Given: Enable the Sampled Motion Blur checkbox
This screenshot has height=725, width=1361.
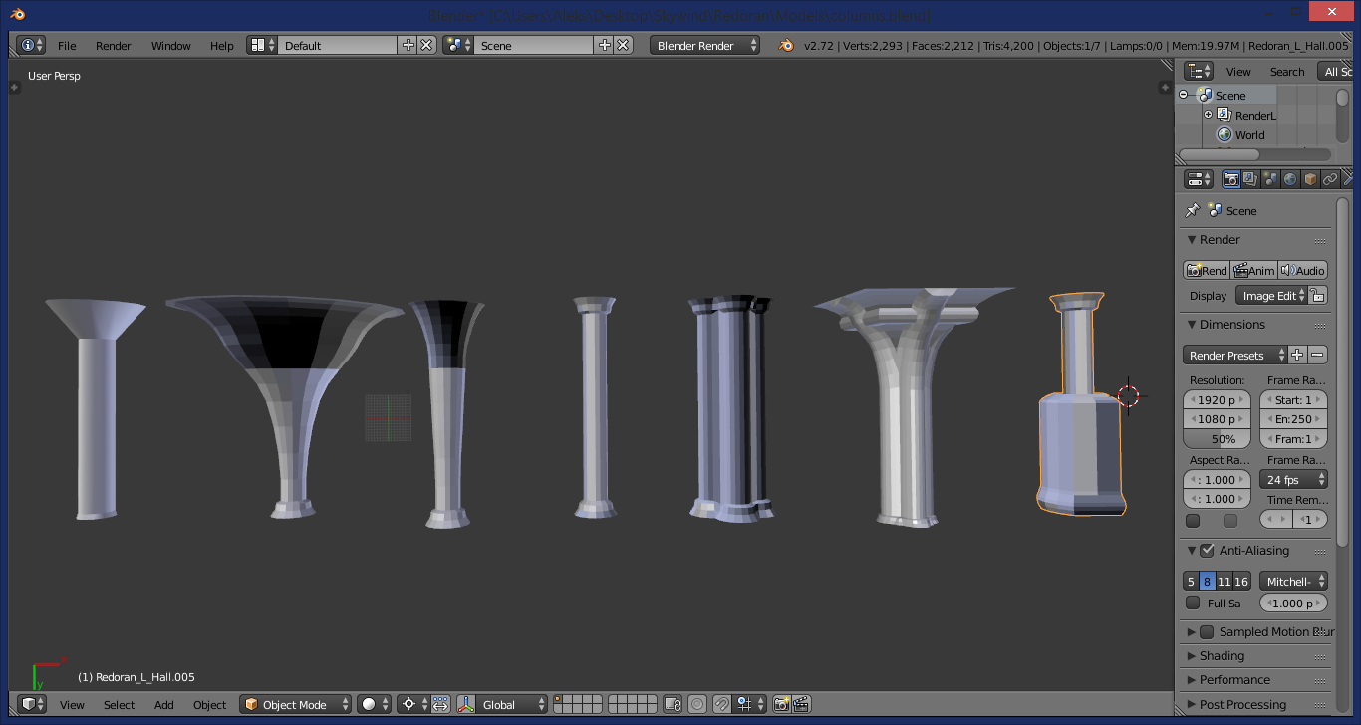Looking at the screenshot, I should point(1207,631).
